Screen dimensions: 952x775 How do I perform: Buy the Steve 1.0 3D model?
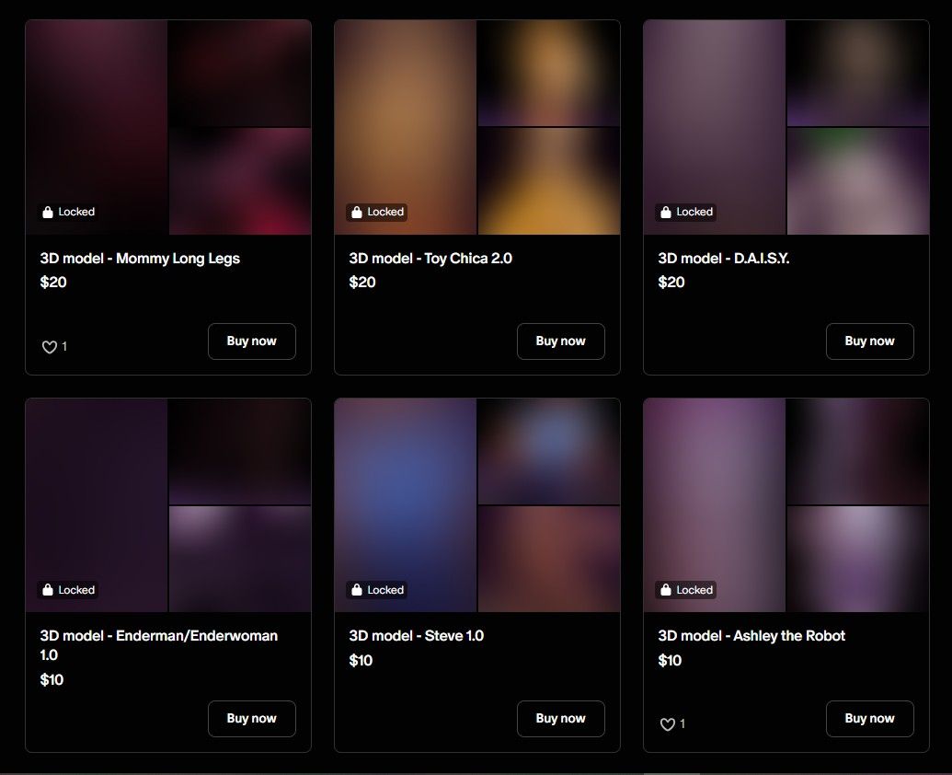tap(560, 719)
